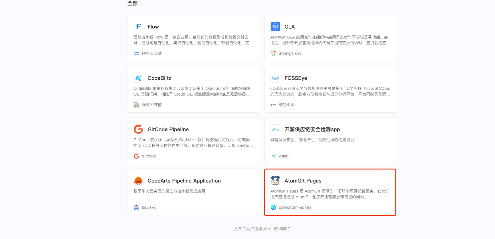Screen dimensions: 495x239
Task: Open the FOSSEye app title
Action: click(x=296, y=78)
